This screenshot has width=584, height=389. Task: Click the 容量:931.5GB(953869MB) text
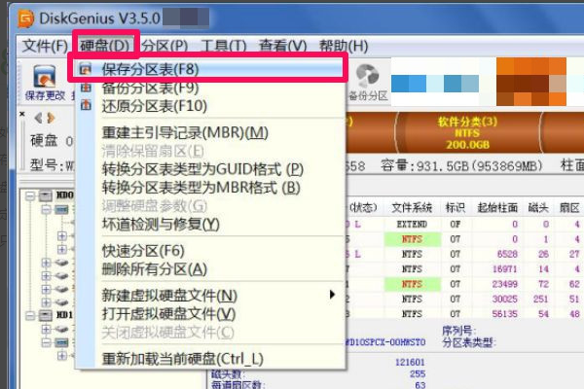tap(461, 165)
